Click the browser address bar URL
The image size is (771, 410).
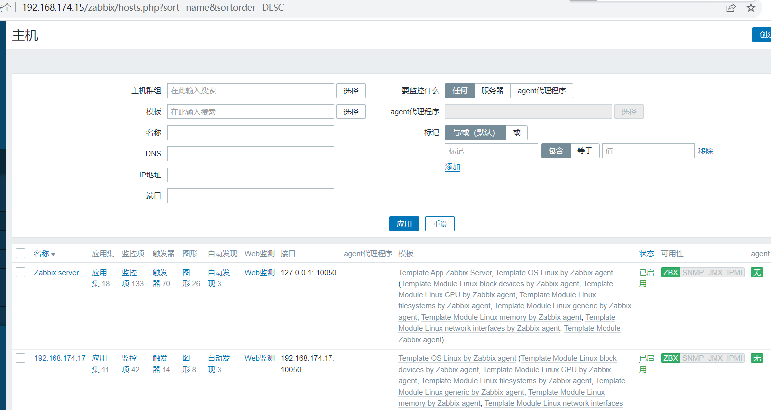point(153,8)
